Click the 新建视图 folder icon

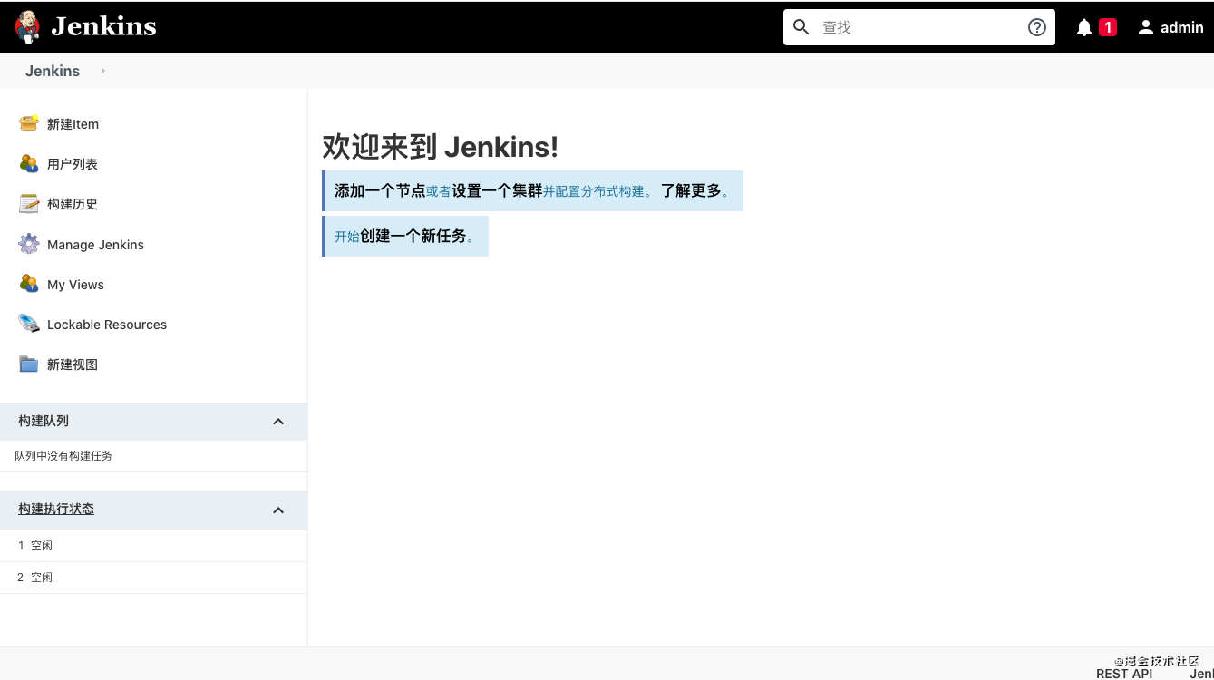click(x=29, y=364)
